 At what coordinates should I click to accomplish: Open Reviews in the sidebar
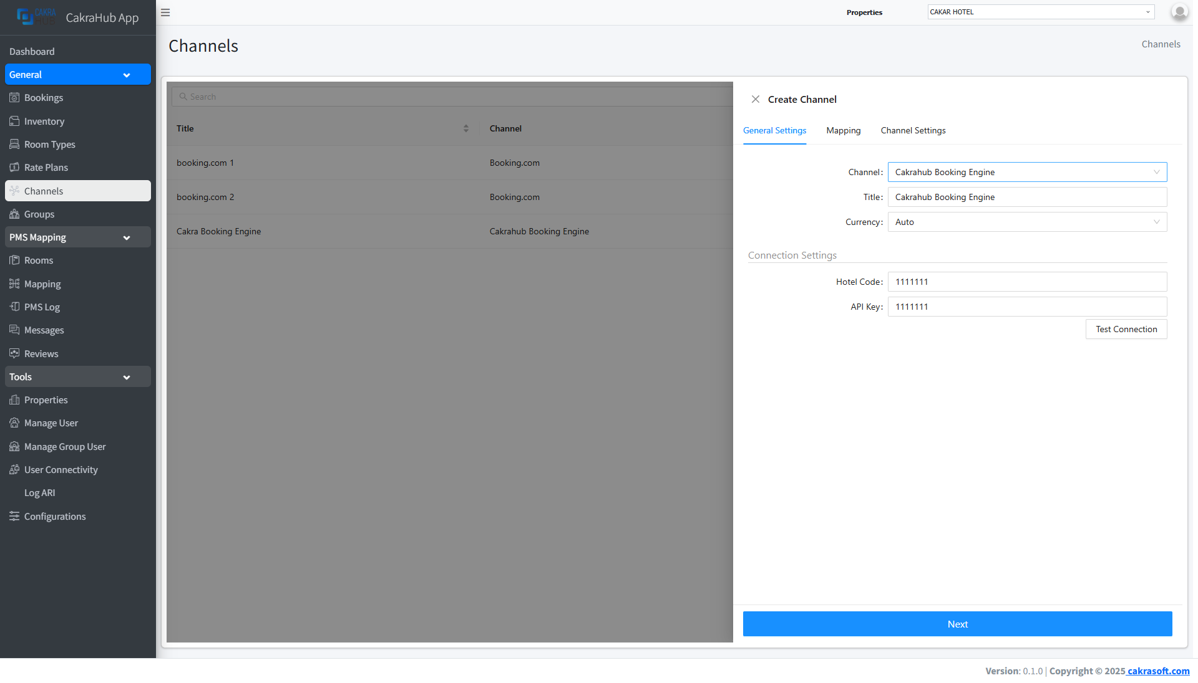(41, 354)
